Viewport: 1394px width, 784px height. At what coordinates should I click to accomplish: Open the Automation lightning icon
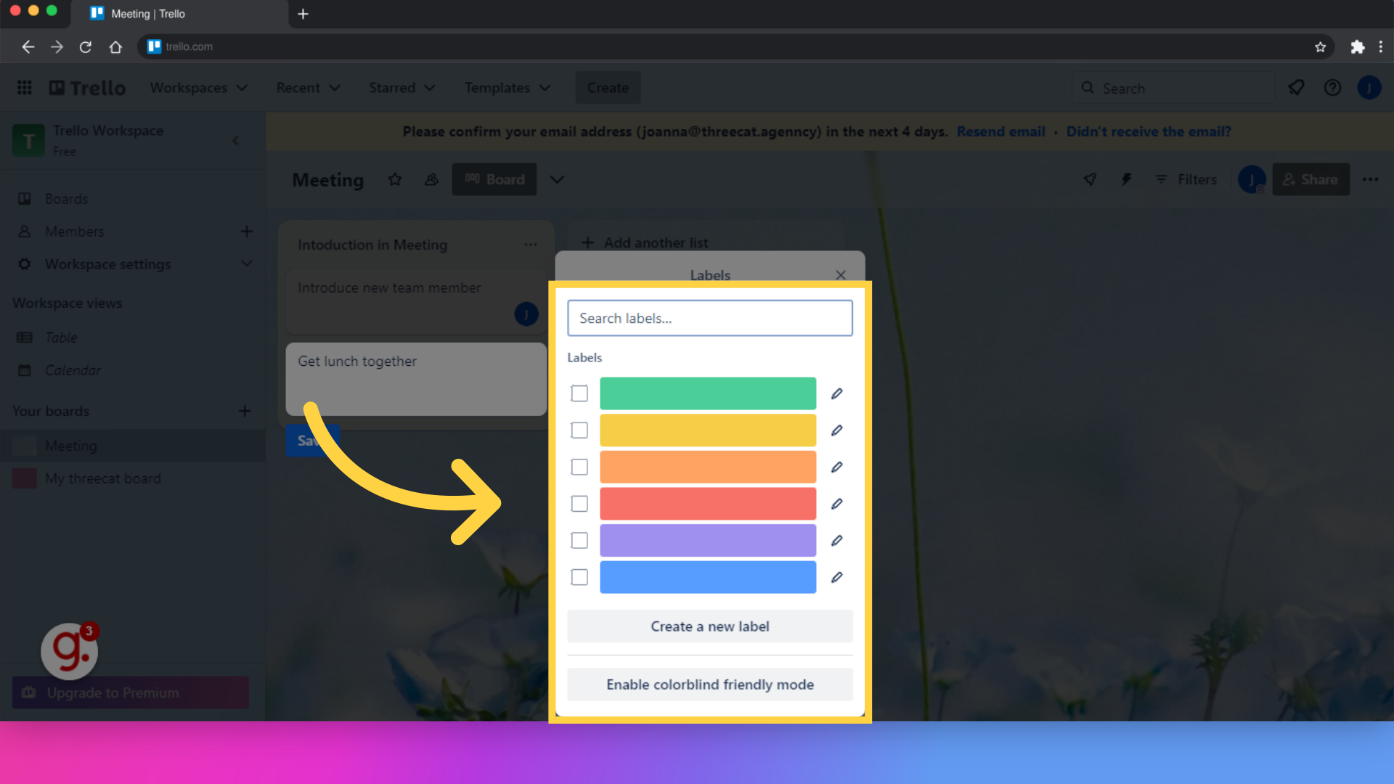click(x=1126, y=179)
